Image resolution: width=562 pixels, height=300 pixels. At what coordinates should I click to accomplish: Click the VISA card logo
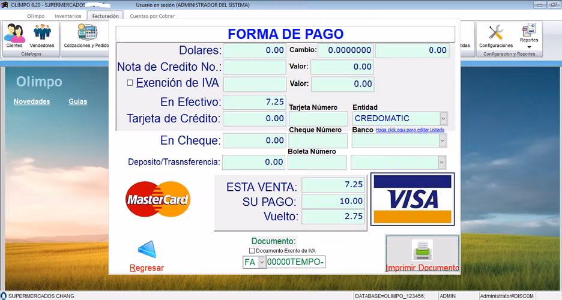[x=412, y=199]
